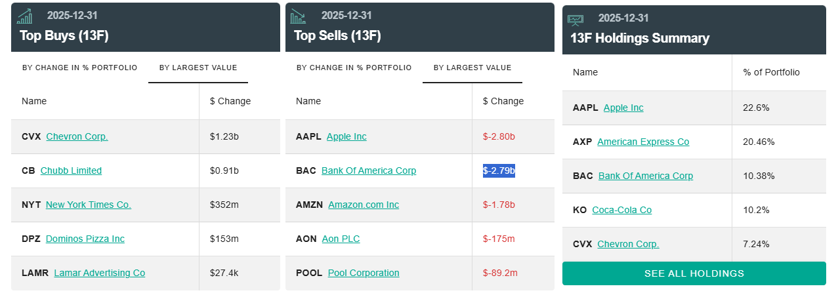Click the Top Sells declining chart icon
The image size is (838, 299).
[298, 16]
